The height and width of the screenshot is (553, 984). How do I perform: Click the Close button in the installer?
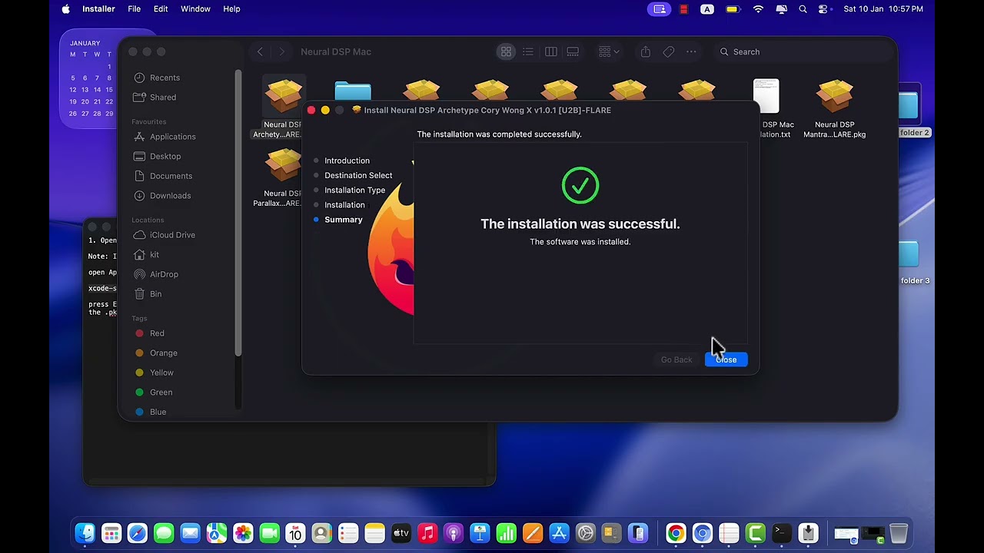pos(726,359)
